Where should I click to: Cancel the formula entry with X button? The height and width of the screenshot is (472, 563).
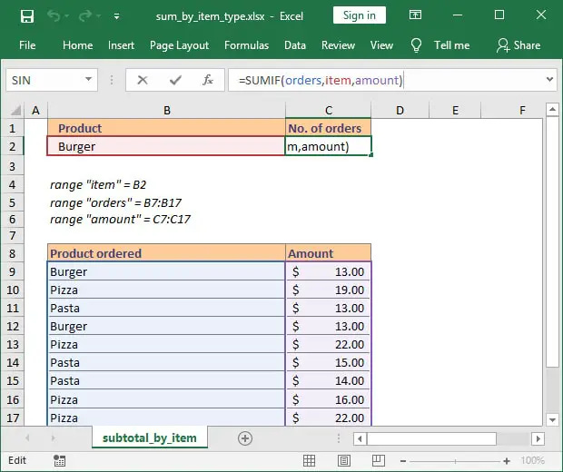tap(143, 80)
